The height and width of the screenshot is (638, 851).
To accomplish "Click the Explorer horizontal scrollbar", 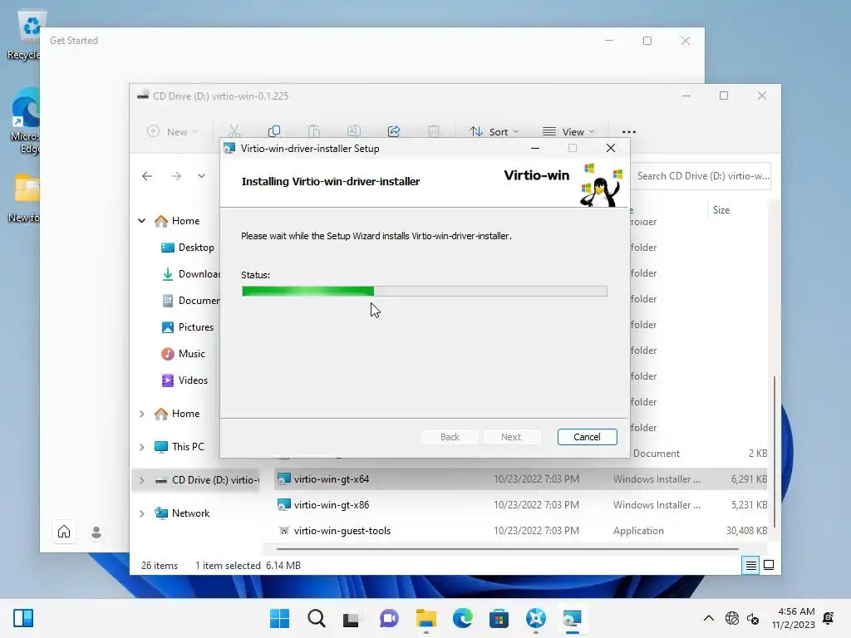I will point(508,549).
